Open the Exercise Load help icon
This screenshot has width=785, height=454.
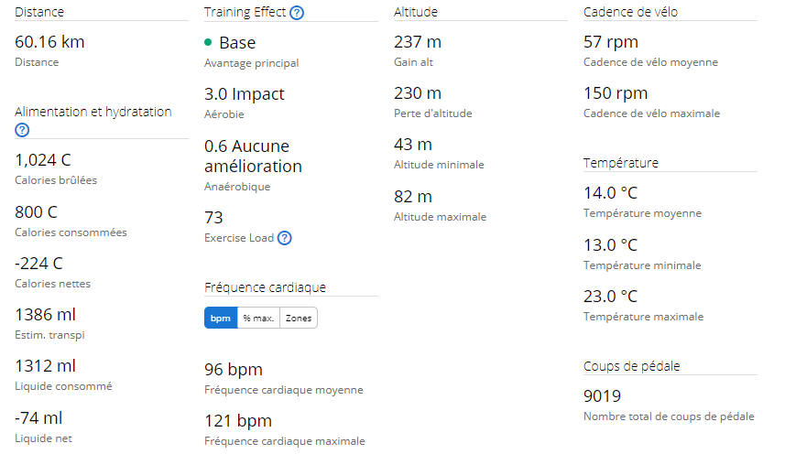(x=284, y=238)
